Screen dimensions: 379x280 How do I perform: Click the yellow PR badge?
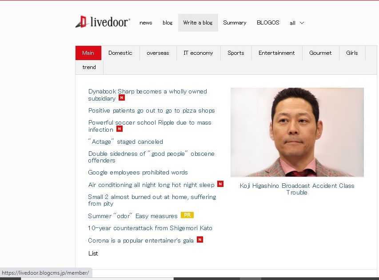coord(187,215)
